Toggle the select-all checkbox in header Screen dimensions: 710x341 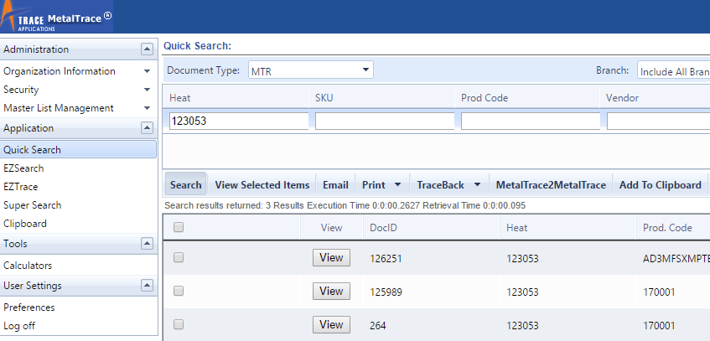(x=179, y=227)
